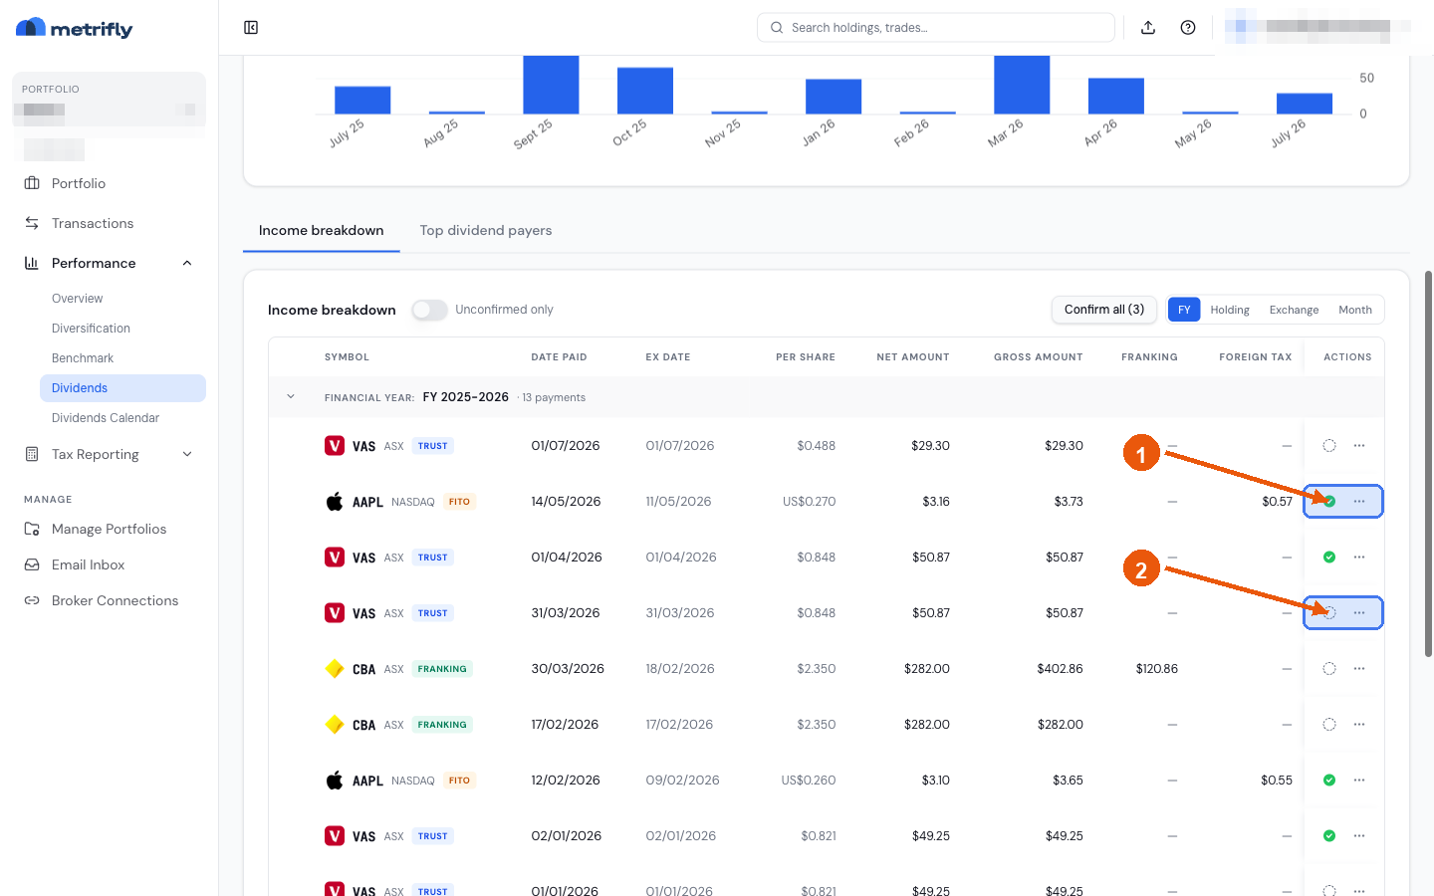
Task: Click the GROSS AMOUNT column header
Action: (1039, 357)
